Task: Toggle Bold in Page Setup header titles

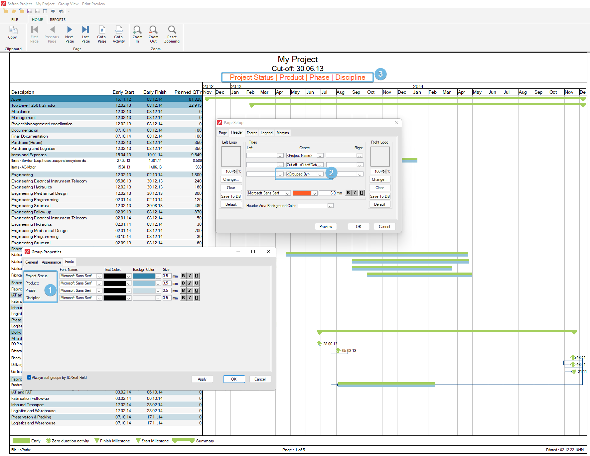Action: (x=348, y=193)
